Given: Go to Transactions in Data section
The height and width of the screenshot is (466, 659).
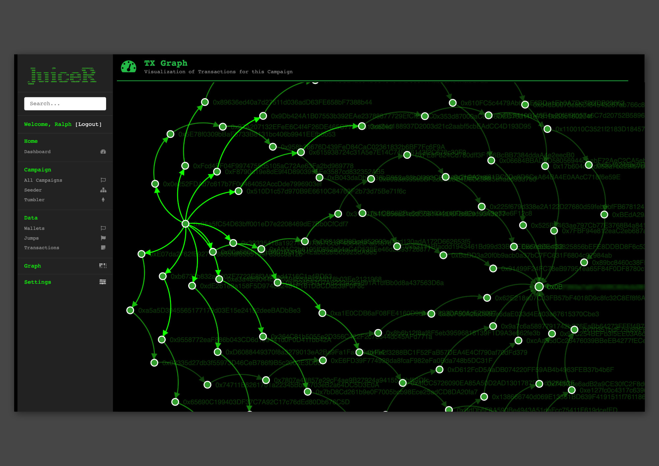Looking at the screenshot, I should [x=42, y=248].
